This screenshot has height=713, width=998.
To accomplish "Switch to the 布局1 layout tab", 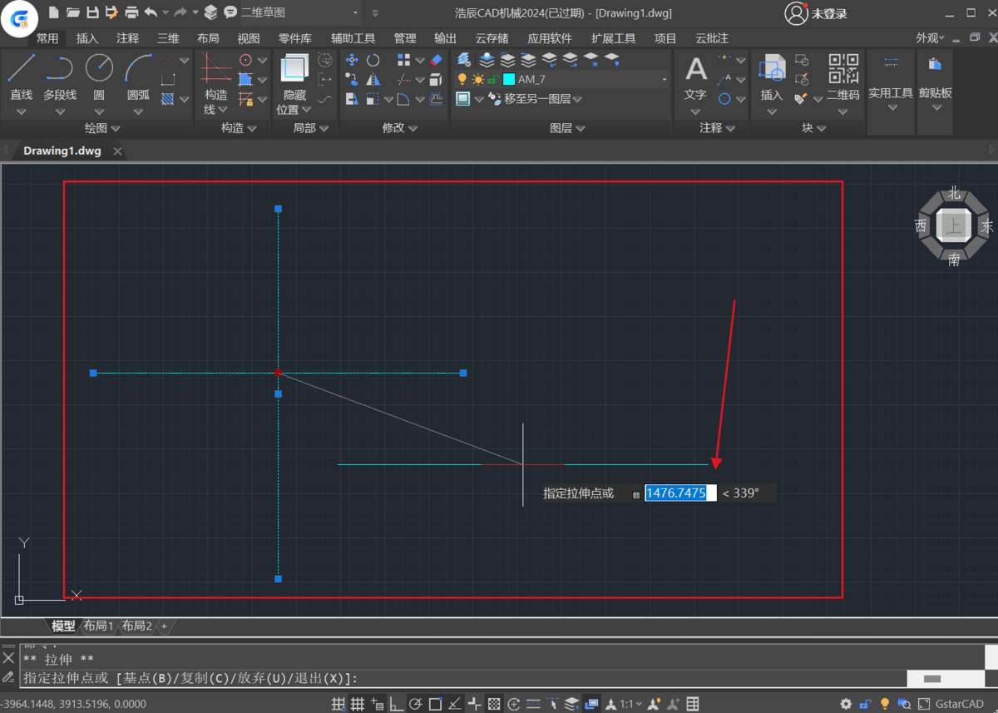I will point(97,626).
